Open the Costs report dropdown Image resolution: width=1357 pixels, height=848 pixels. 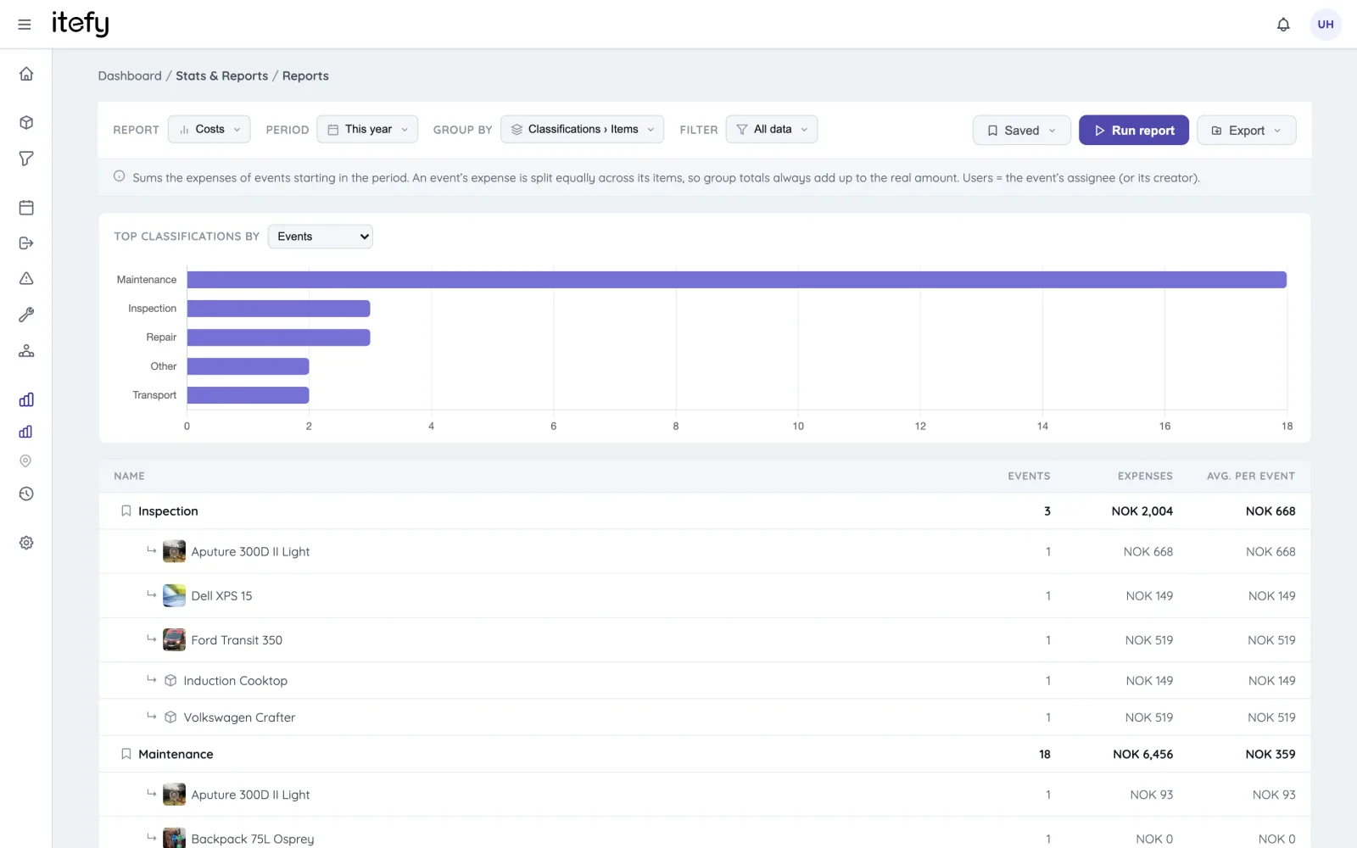[209, 129]
